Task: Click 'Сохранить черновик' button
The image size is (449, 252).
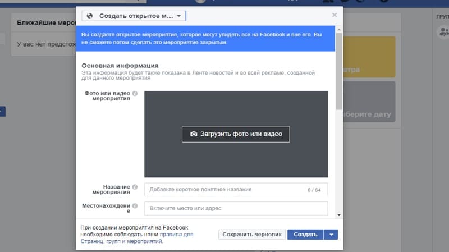Action: pyautogui.click(x=252, y=235)
